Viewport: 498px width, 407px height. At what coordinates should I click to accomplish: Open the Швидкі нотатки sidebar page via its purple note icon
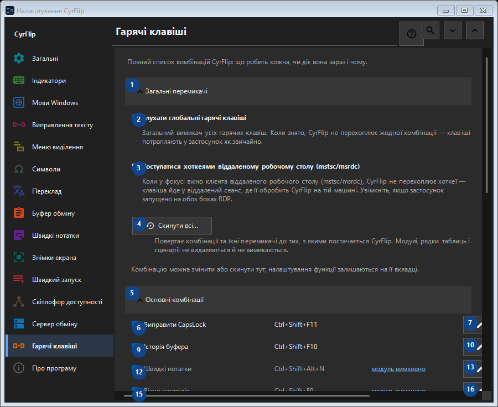pyautogui.click(x=19, y=236)
